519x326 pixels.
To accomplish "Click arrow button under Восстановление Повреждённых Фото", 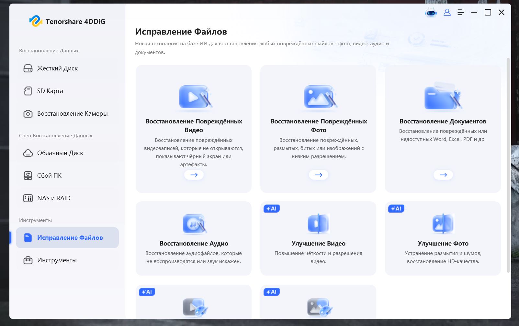I will coord(319,175).
